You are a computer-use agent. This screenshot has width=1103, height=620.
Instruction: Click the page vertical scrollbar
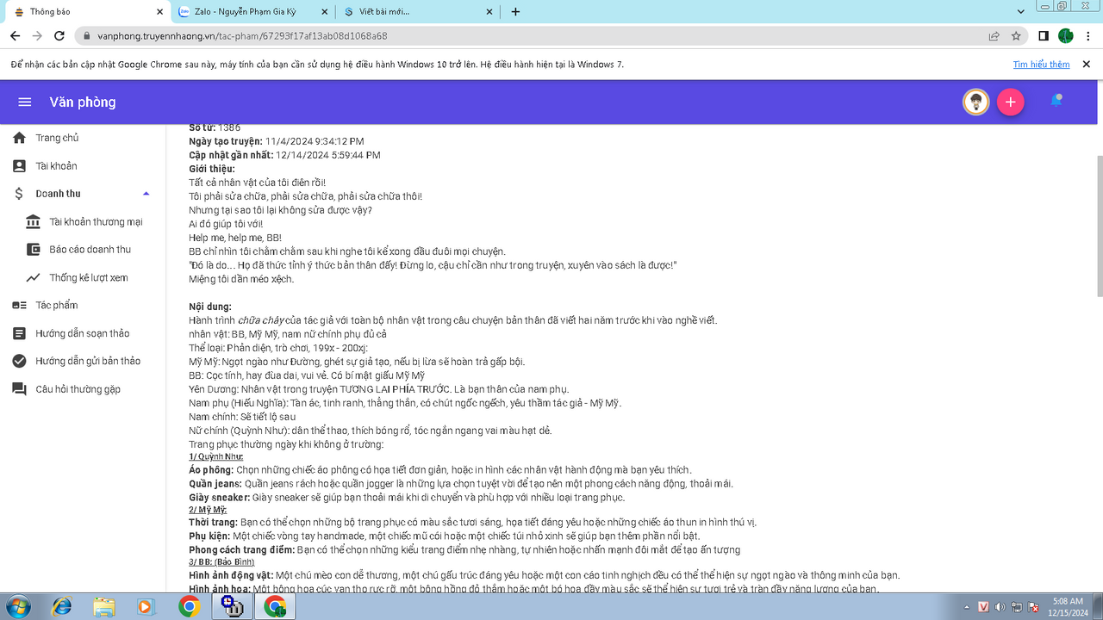pyautogui.click(x=1097, y=224)
